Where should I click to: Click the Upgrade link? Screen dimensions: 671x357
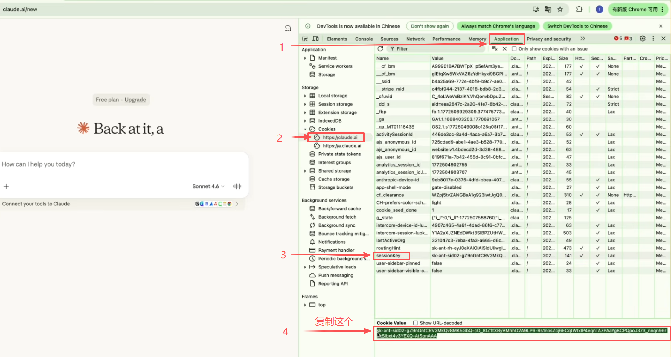135,100
